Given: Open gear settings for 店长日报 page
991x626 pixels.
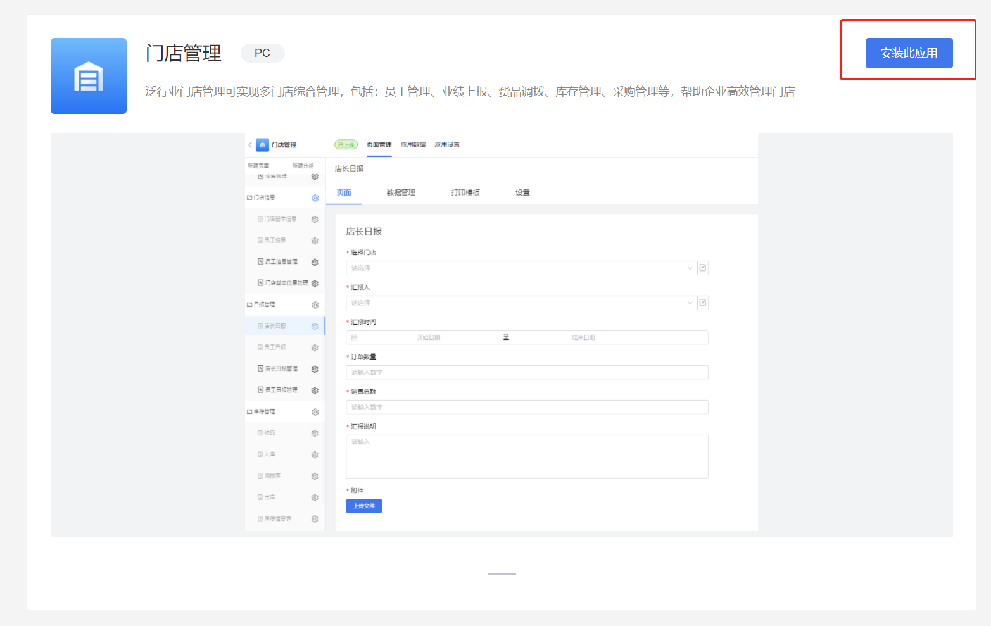Looking at the screenshot, I should click(315, 327).
